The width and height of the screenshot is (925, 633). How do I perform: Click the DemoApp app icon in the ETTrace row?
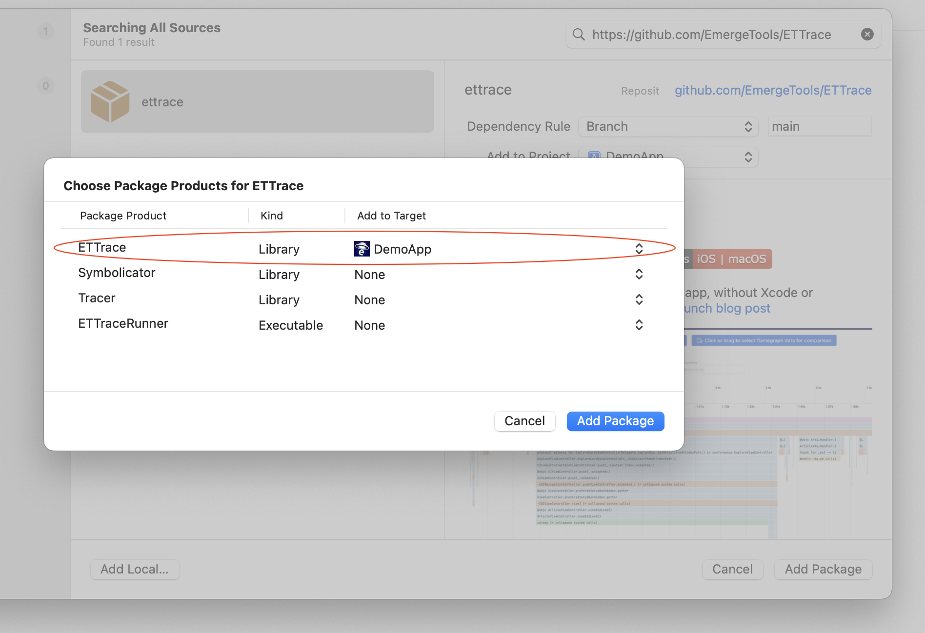pos(362,249)
